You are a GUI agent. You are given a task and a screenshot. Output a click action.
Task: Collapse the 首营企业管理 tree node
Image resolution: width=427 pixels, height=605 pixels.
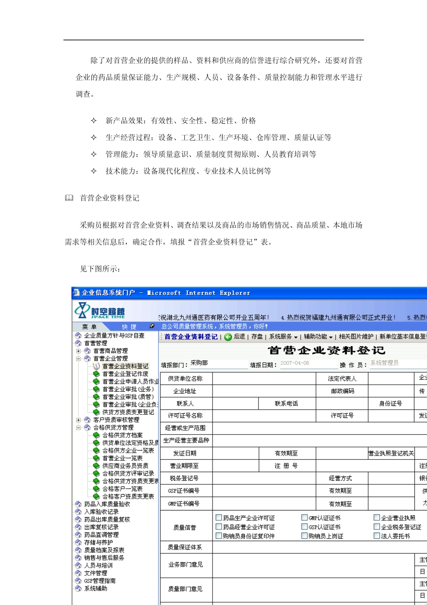[79, 358]
